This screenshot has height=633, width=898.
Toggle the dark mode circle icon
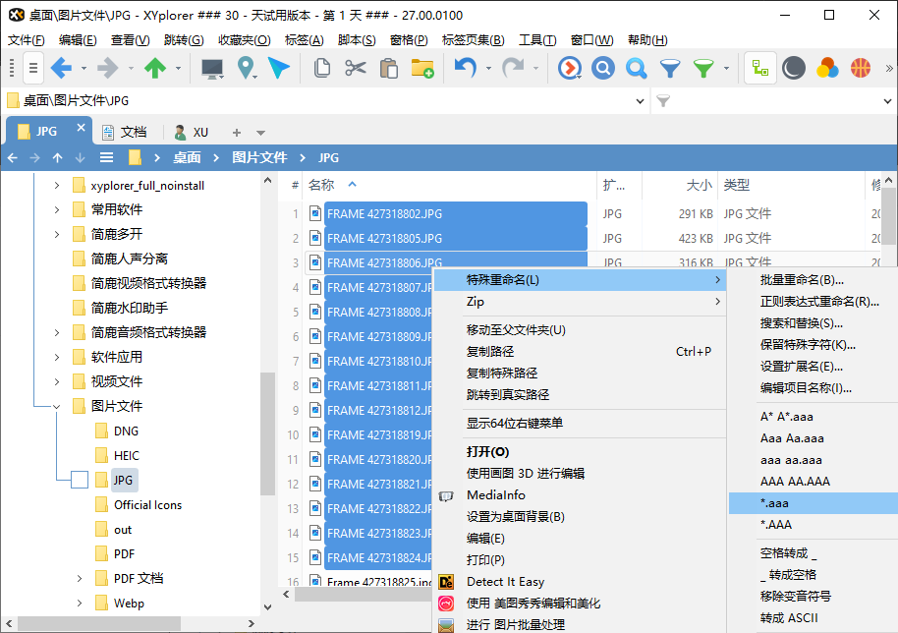[792, 68]
